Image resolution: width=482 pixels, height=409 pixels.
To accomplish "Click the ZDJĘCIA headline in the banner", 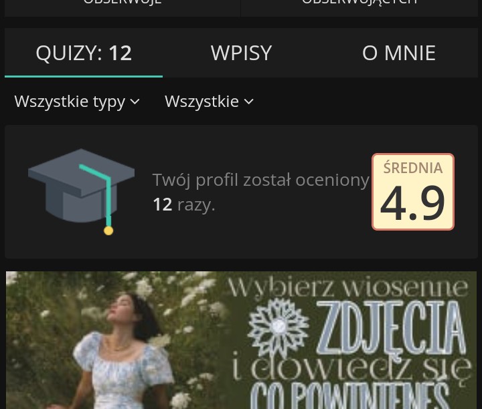I will tap(391, 327).
